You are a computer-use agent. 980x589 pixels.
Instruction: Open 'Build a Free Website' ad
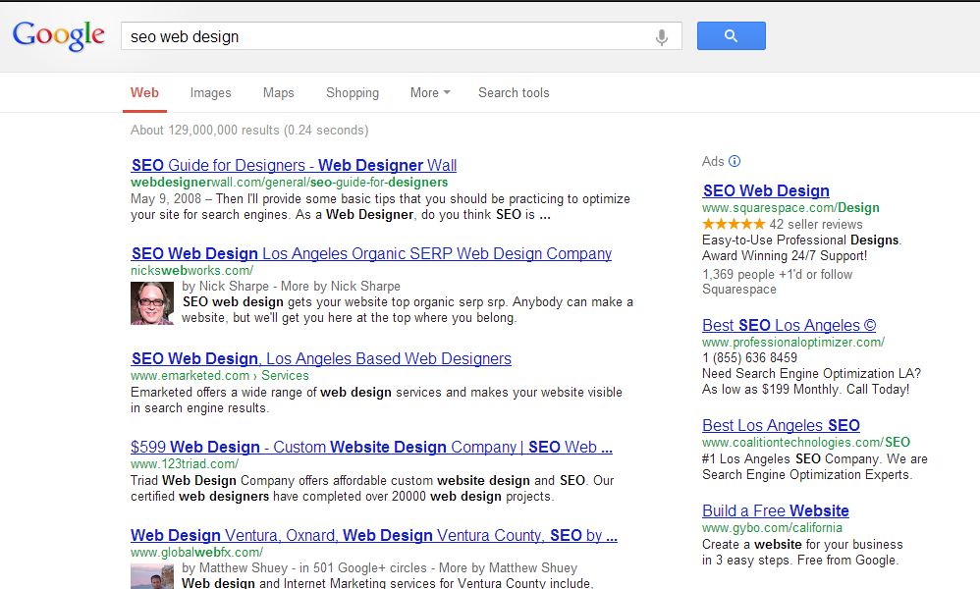pyautogui.click(x=775, y=510)
